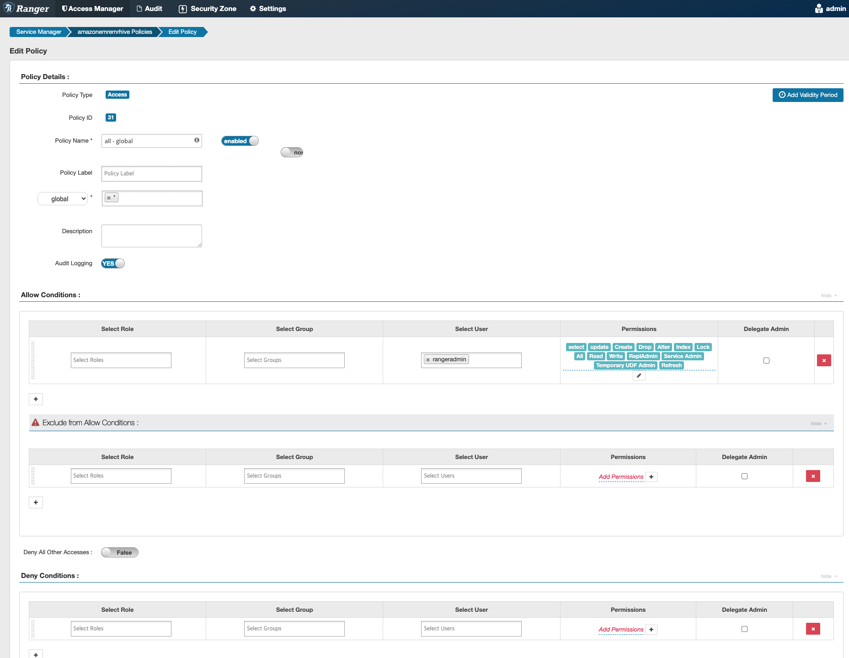The image size is (849, 658).
Task: Click the Policy Name input field
Action: (152, 141)
